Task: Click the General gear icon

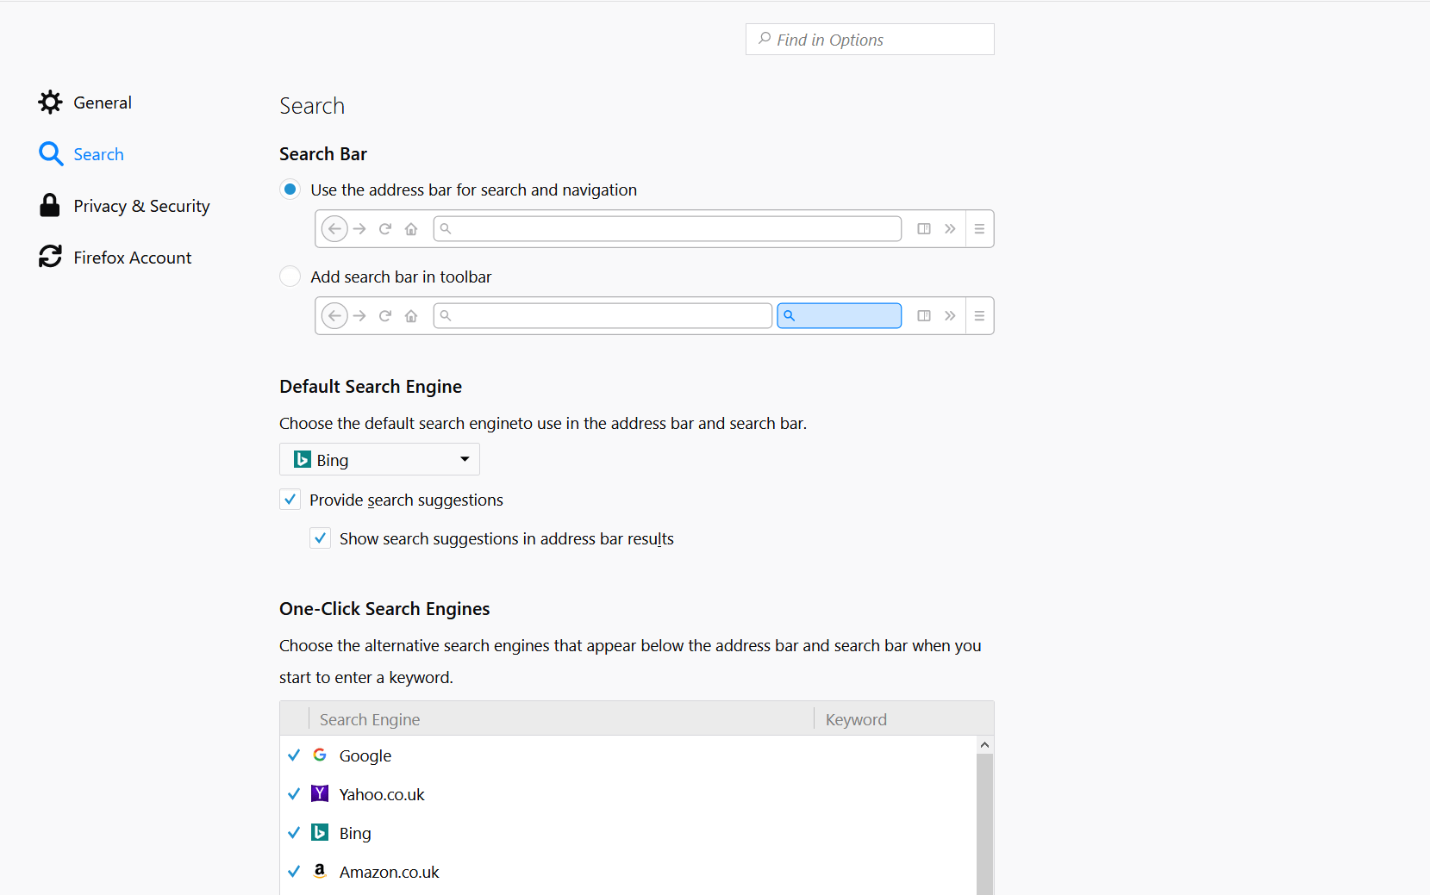Action: click(x=50, y=103)
